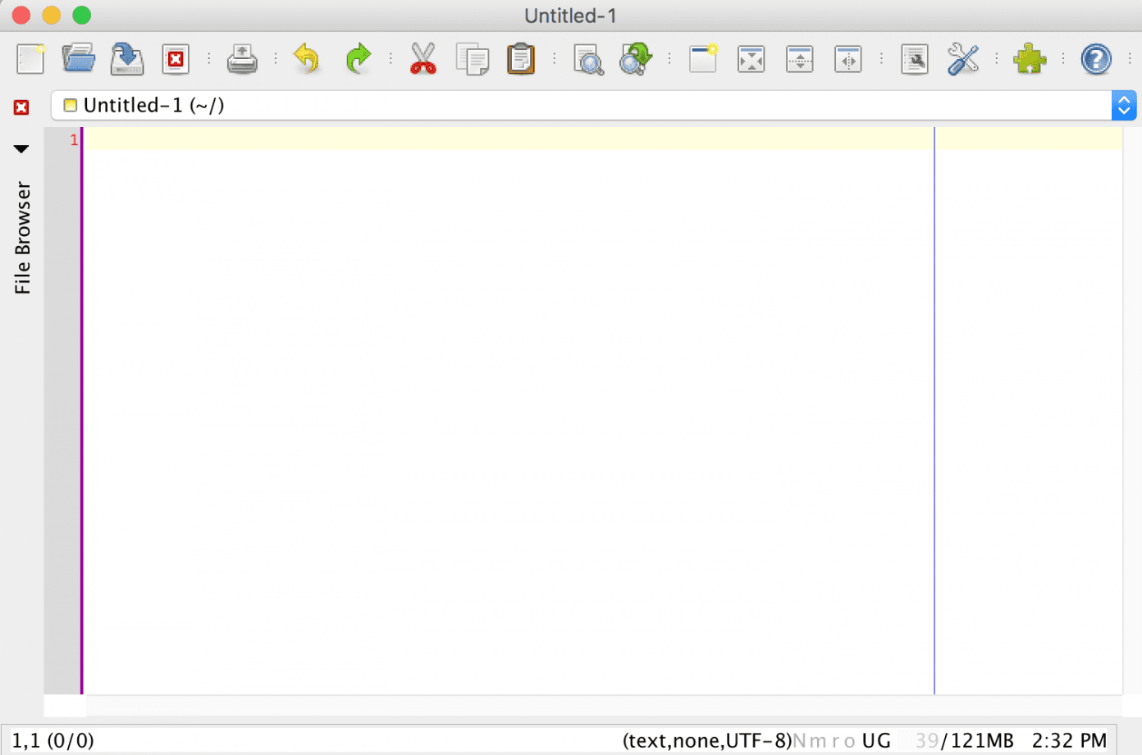This screenshot has width=1142, height=755.
Task: Open the Find and Replace tool
Action: [635, 58]
